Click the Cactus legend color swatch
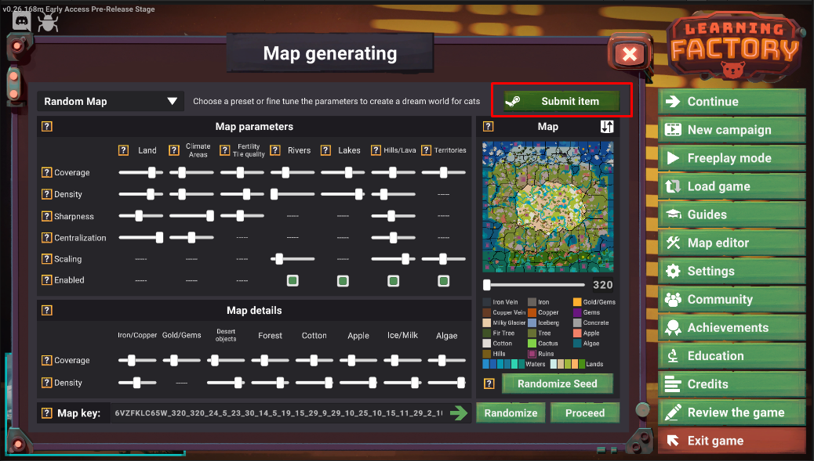This screenshot has height=461, width=814. pyautogui.click(x=532, y=344)
